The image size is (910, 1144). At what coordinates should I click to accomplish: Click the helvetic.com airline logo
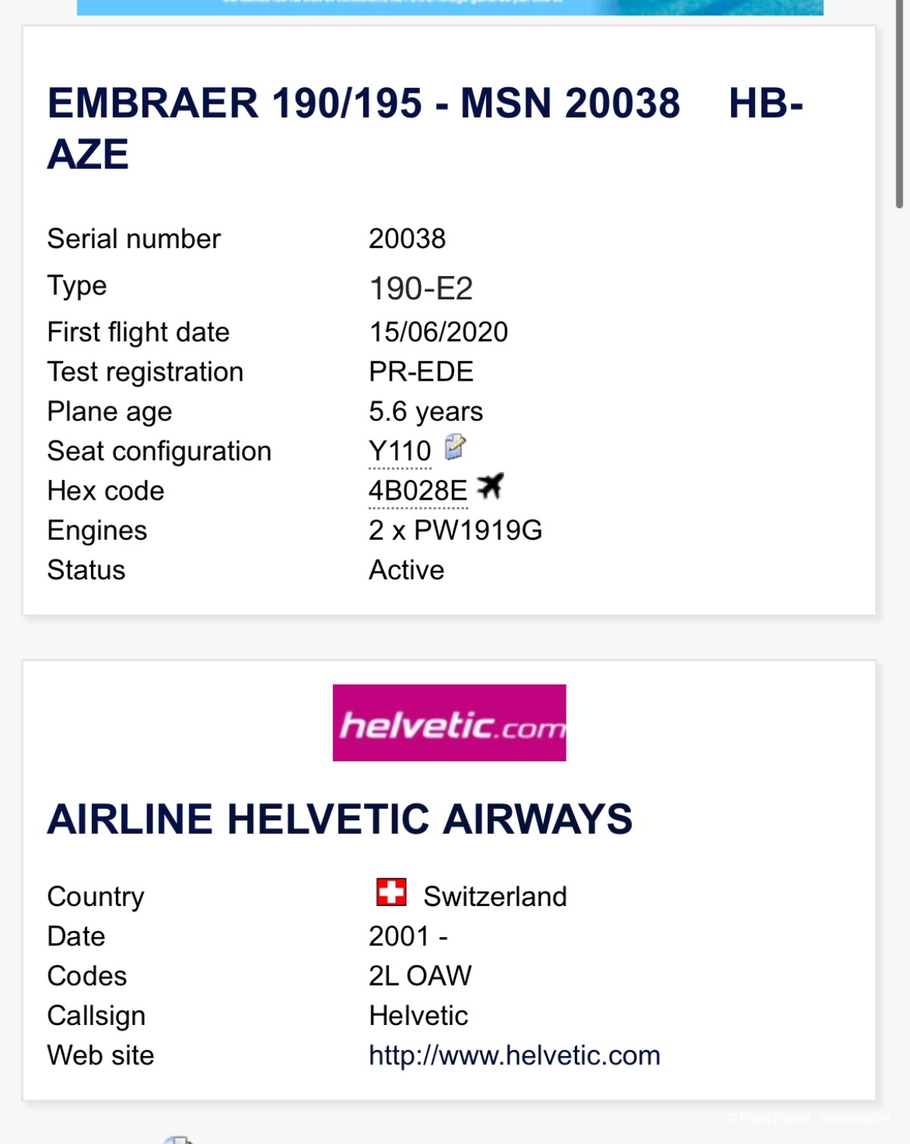click(x=449, y=723)
